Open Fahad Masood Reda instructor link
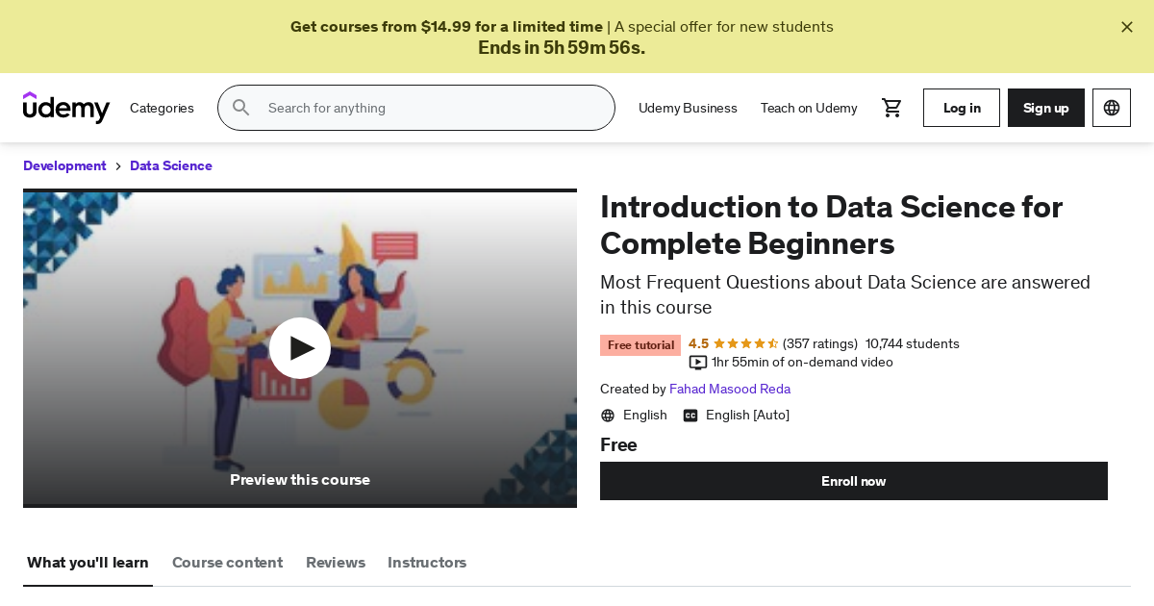 [x=730, y=390]
